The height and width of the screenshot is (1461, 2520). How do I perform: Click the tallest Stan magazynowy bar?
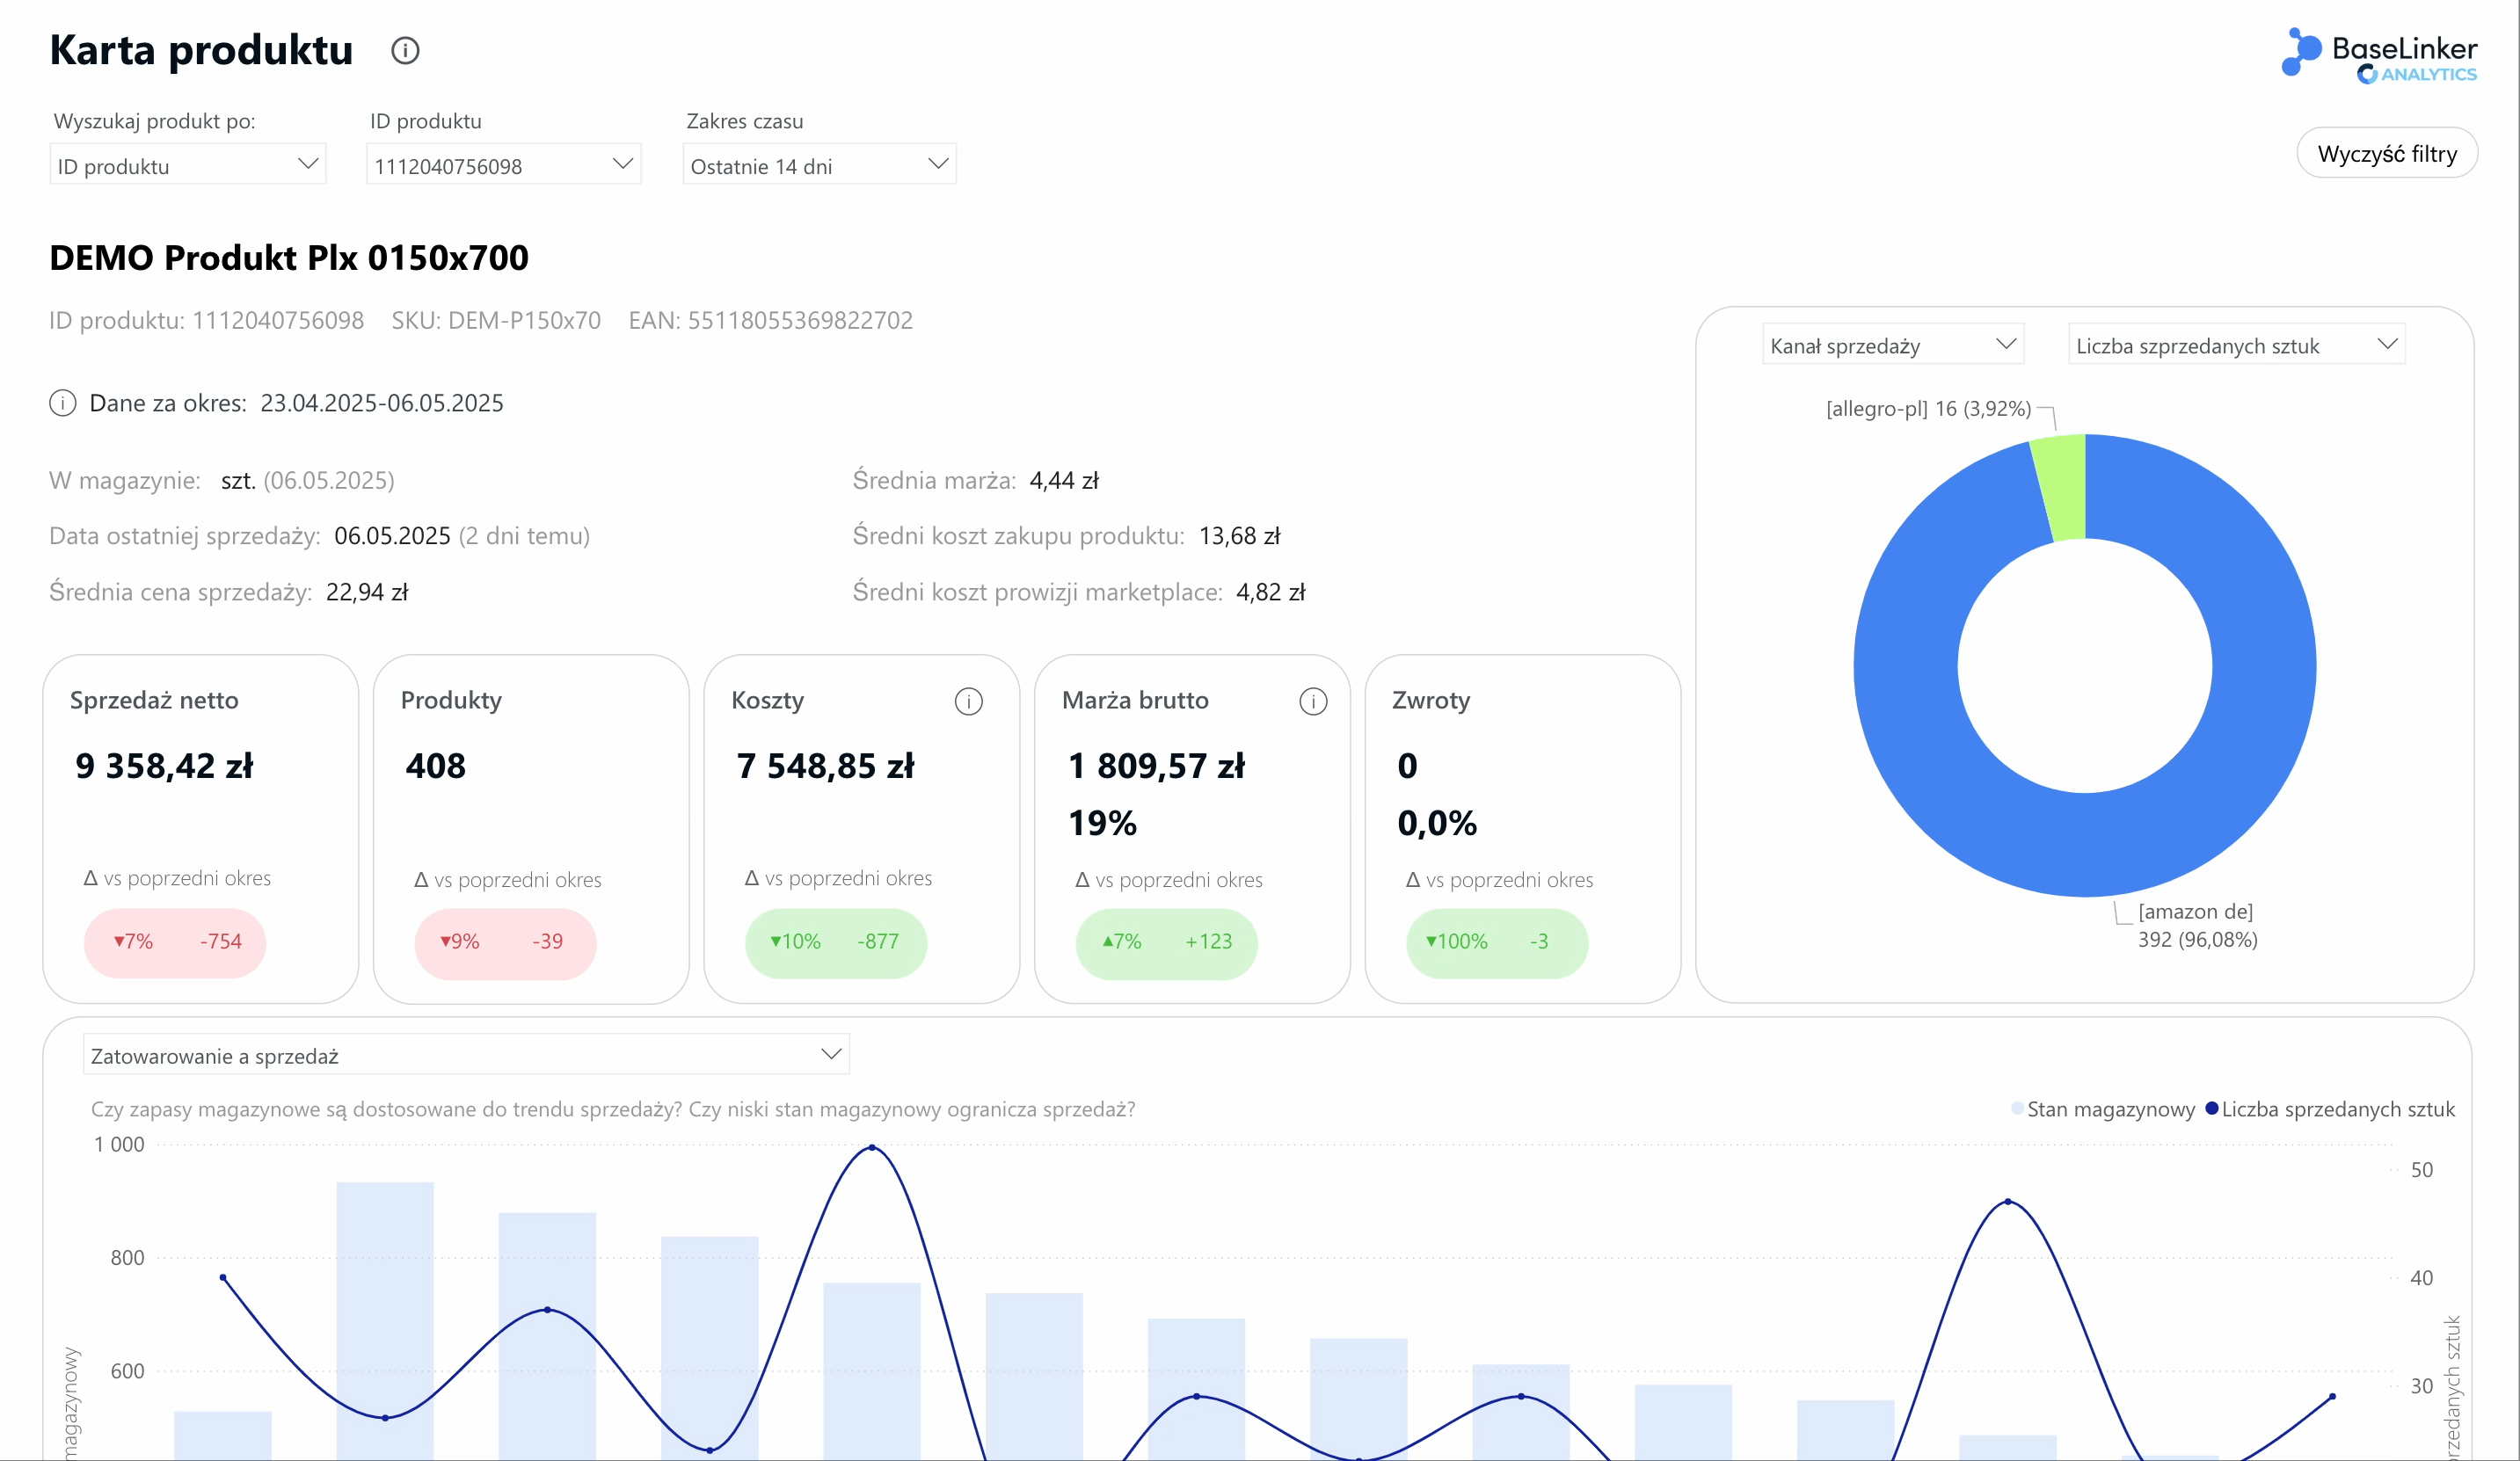coord(385,1320)
